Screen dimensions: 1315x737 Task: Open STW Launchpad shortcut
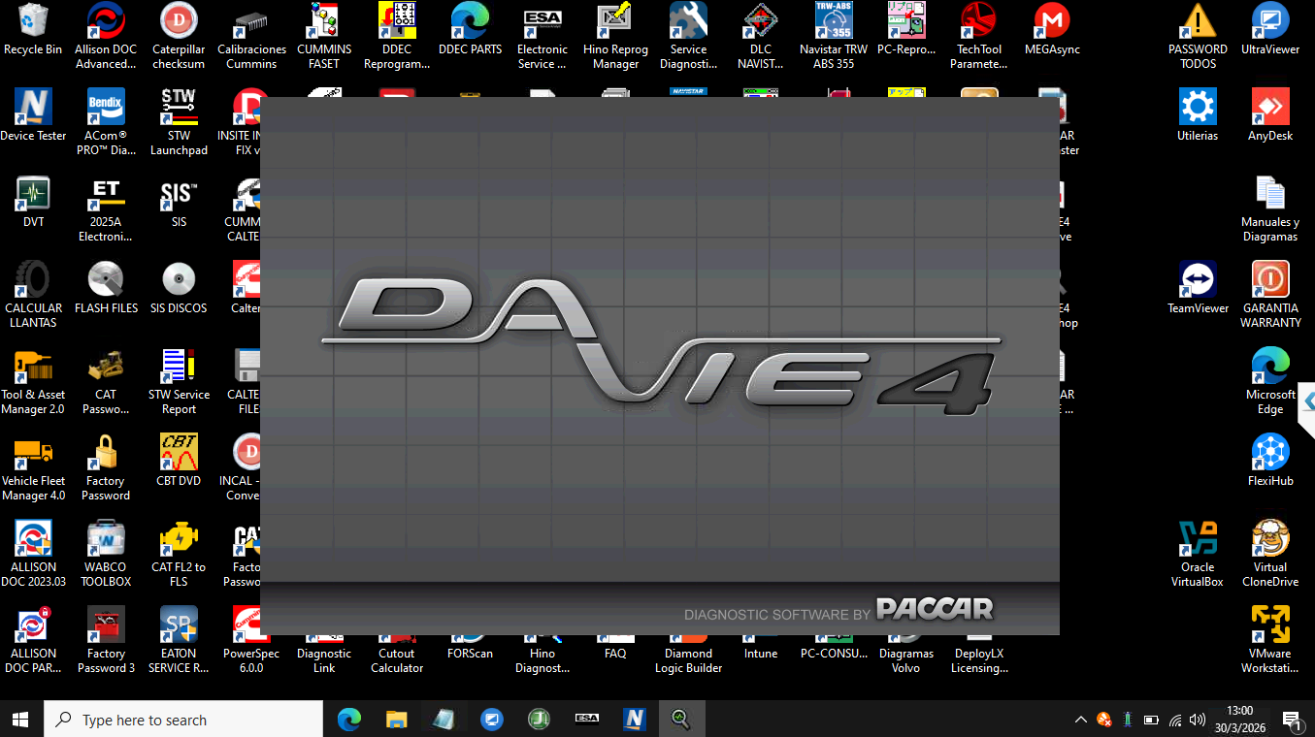coord(179,122)
